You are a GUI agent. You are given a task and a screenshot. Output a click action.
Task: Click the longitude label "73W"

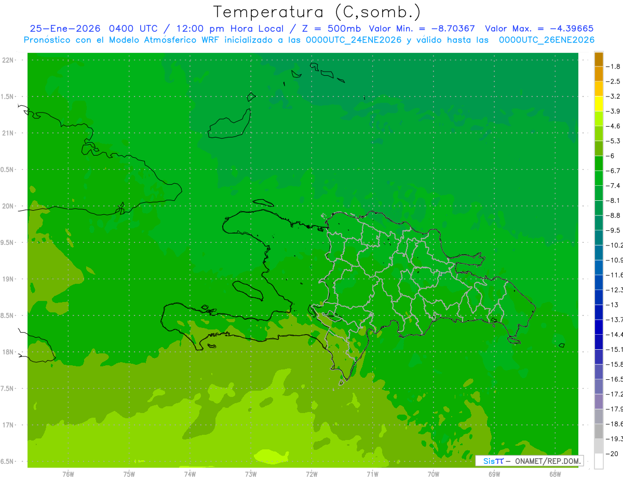(x=251, y=474)
